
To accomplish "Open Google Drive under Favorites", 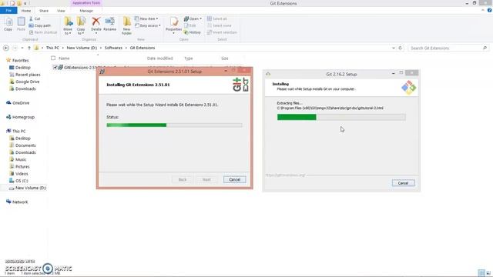I will tap(25, 82).
